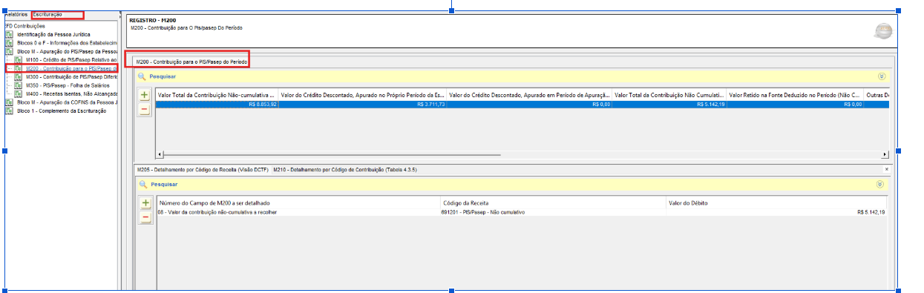Viewport: 924px width, 293px height.
Task: Select Bloco 1 - Complemento da Escrituração
Action: point(62,111)
